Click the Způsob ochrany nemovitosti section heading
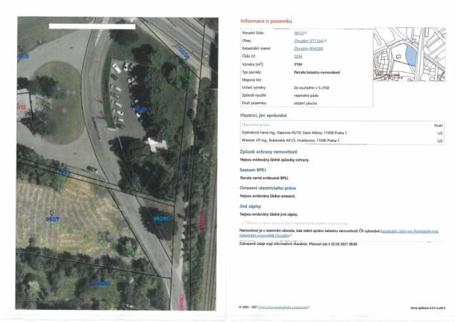The height and width of the screenshot is (322, 457). [269, 151]
